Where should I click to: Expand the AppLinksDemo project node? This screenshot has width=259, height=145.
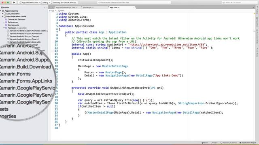(x=2, y=14)
